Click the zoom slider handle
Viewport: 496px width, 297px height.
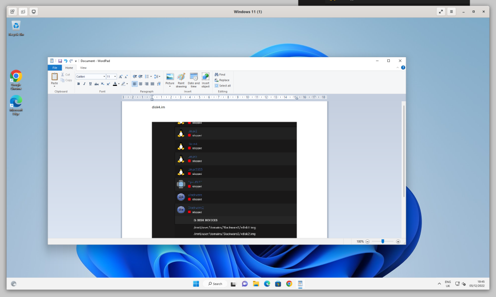(x=383, y=241)
